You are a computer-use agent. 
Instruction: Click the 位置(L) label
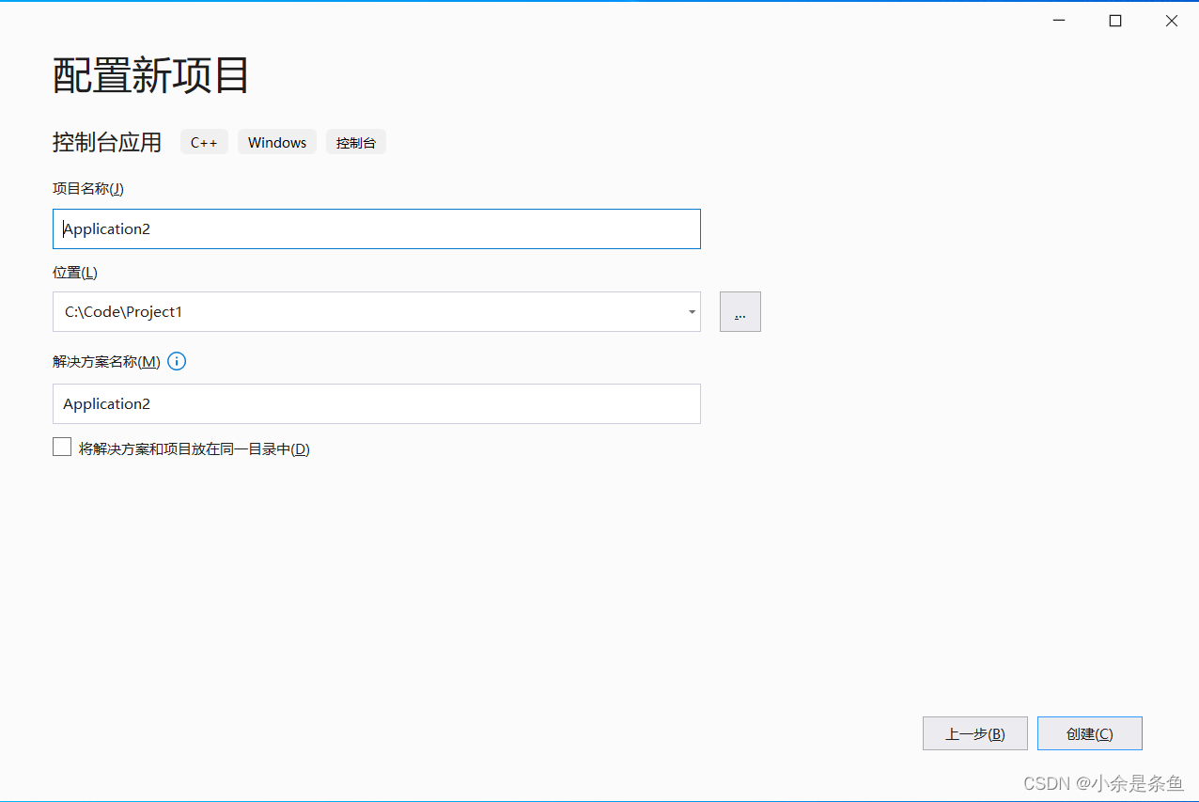coord(74,272)
